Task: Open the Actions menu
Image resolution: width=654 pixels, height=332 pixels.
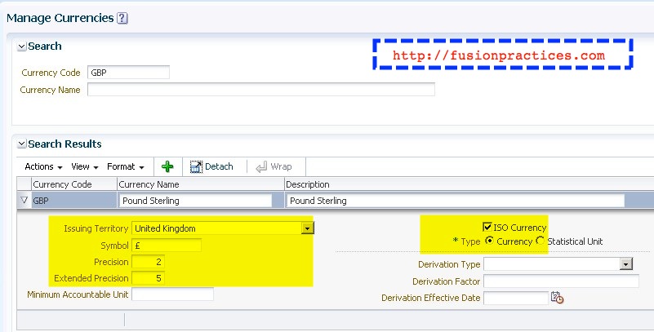Action: [43, 166]
